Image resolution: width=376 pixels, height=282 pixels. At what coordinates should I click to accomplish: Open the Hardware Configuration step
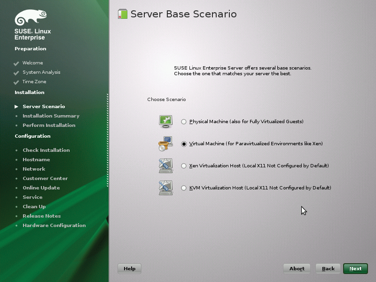54,225
